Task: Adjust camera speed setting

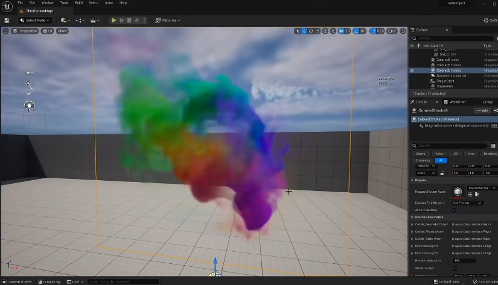Action: (x=392, y=31)
